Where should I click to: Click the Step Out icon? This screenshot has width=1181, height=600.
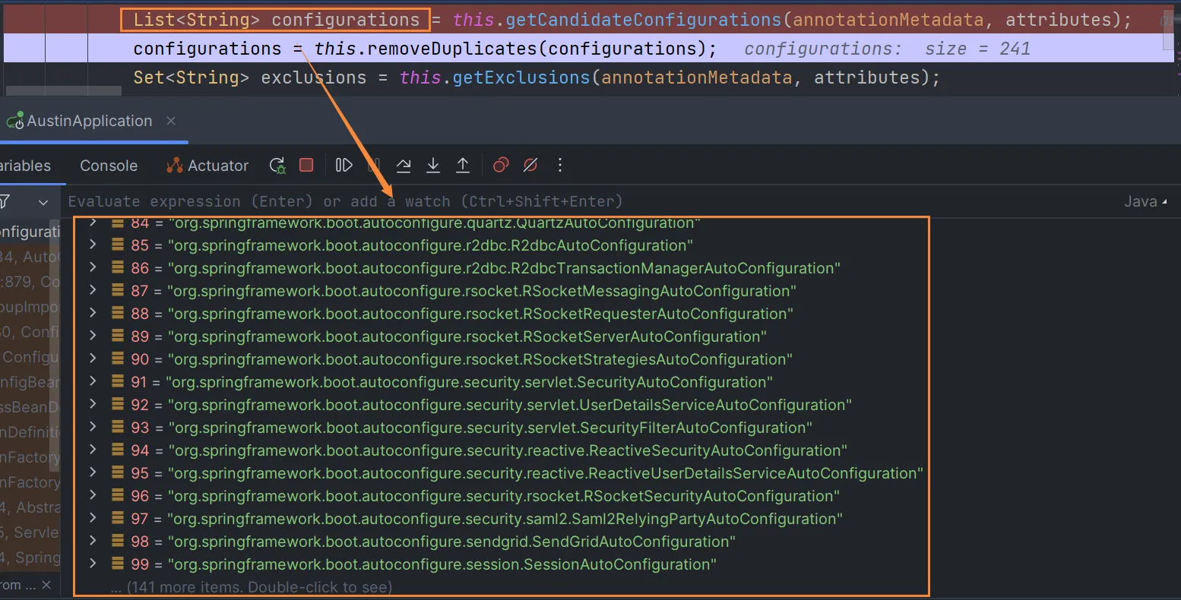463,166
